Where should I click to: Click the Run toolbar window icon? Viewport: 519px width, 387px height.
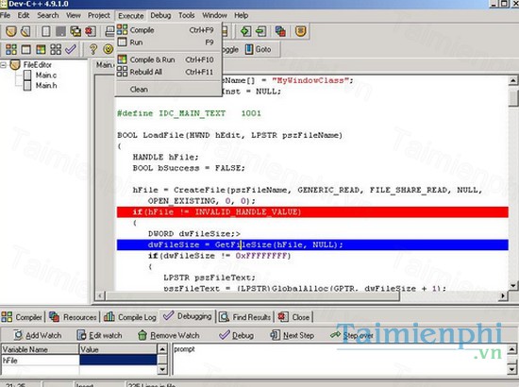pyautogui.click(x=25, y=49)
